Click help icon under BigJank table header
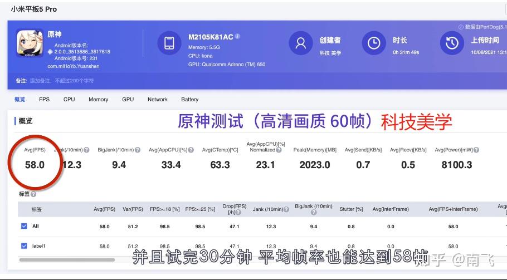507x280 pixels. [314, 212]
